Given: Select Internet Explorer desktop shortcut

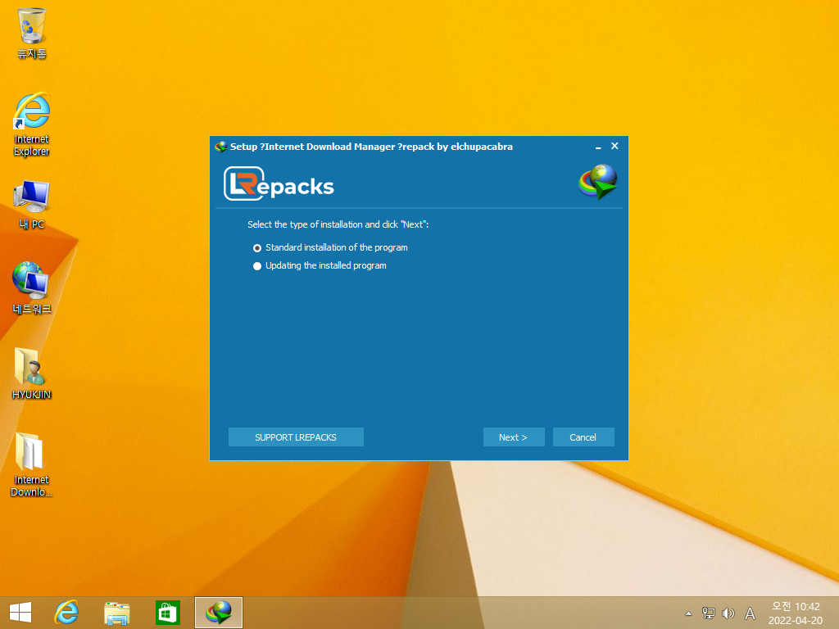Looking at the screenshot, I should tap(32, 124).
